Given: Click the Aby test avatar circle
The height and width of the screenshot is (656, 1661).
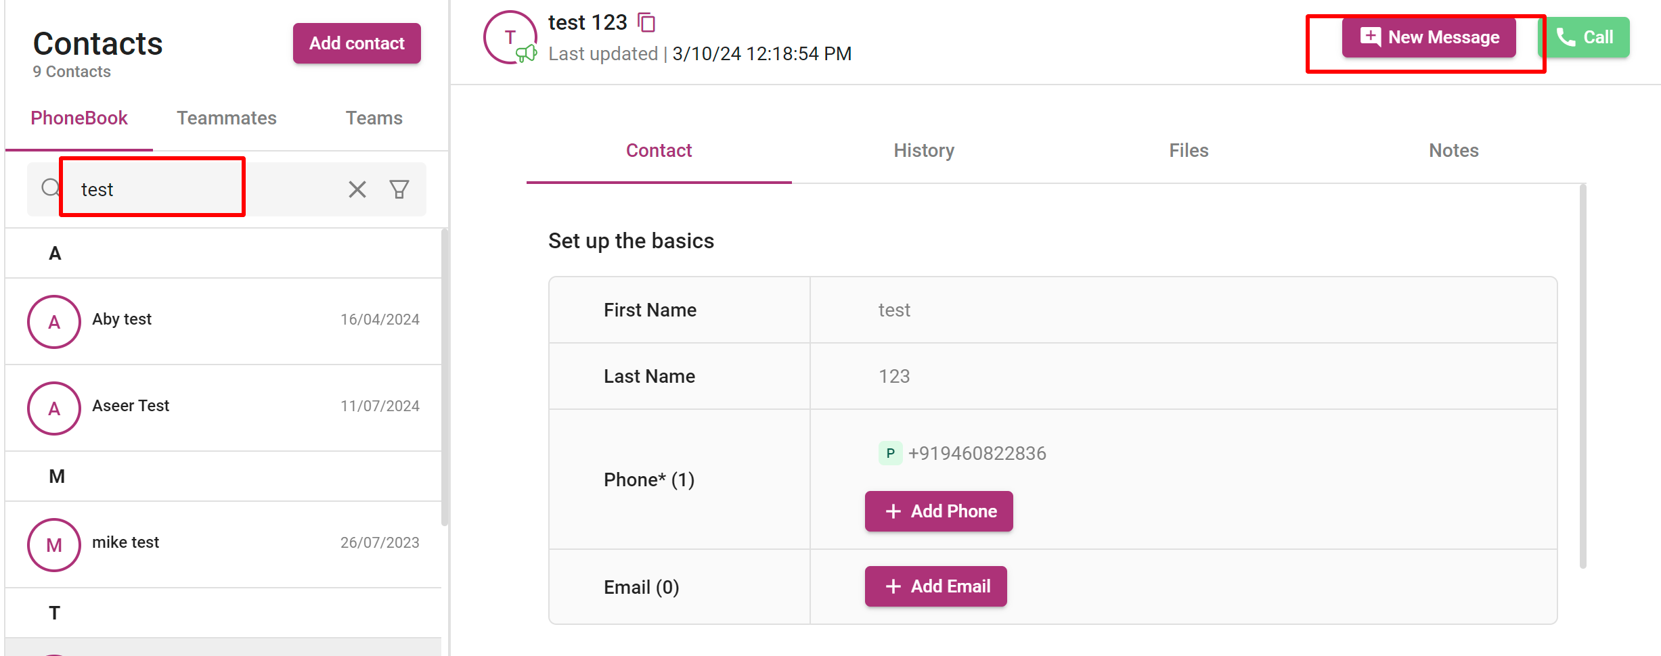Looking at the screenshot, I should pyautogui.click(x=54, y=322).
